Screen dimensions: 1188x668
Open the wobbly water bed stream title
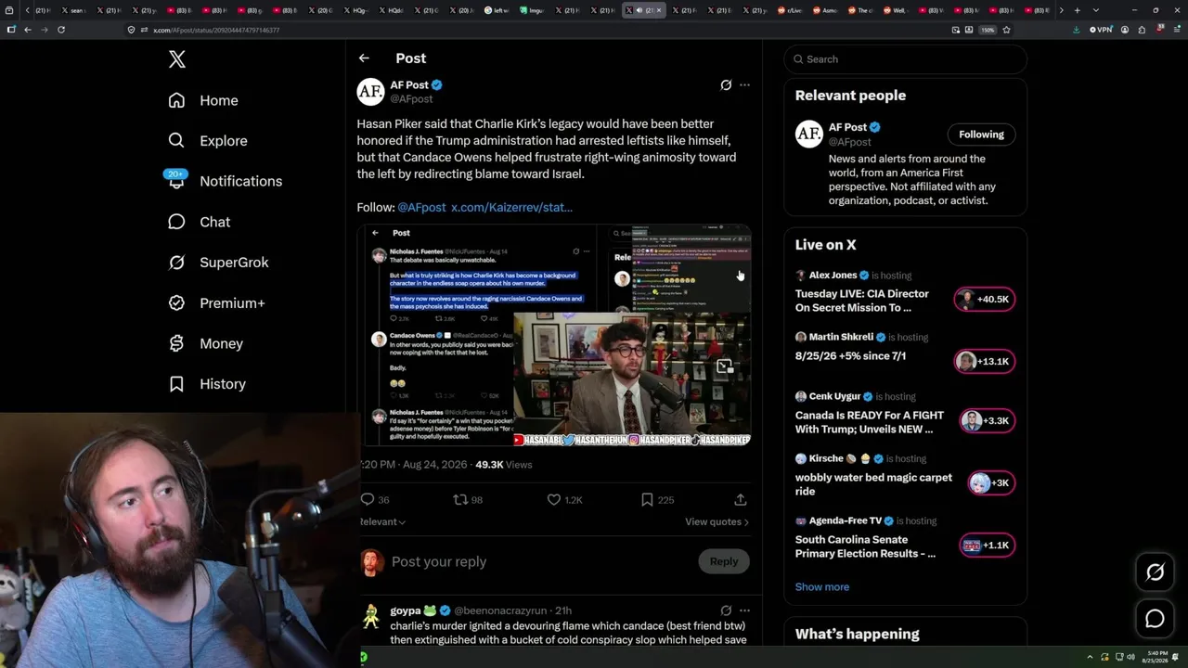point(873,484)
